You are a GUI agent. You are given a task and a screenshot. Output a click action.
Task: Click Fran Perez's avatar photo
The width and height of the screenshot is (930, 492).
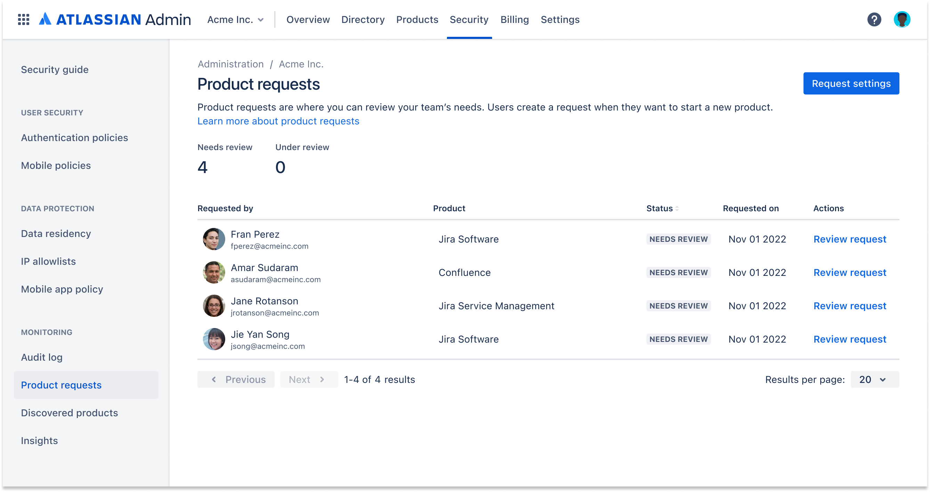click(x=214, y=239)
